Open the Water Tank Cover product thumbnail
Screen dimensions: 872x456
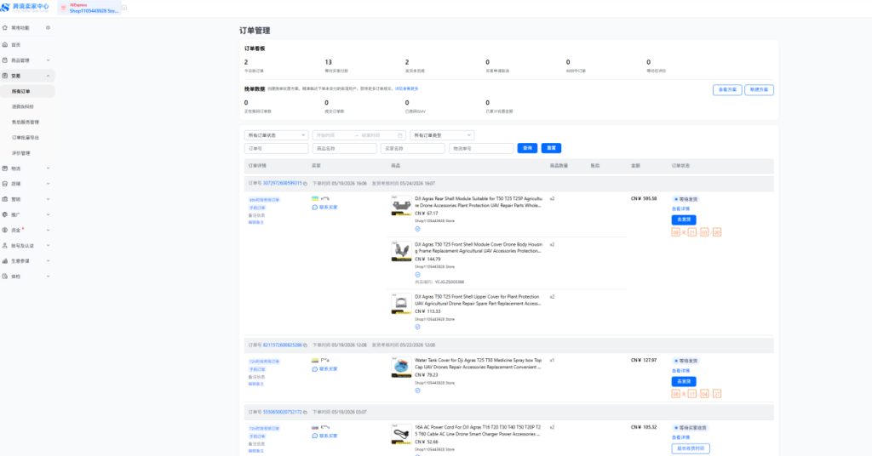point(401,368)
